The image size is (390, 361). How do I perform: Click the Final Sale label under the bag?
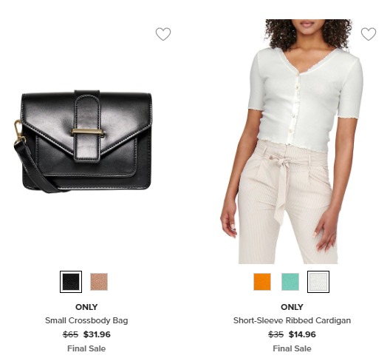pyautogui.click(x=86, y=348)
